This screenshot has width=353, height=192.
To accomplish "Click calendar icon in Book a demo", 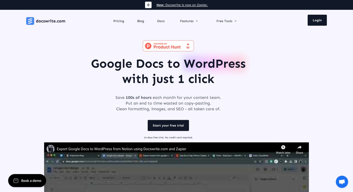I will pos(16,181).
